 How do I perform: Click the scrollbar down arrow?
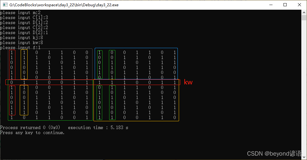(304, 157)
